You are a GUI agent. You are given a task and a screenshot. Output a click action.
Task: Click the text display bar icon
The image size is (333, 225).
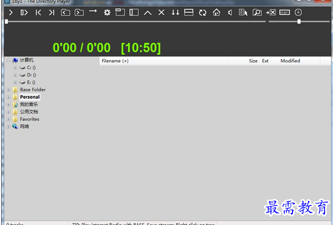point(285,12)
